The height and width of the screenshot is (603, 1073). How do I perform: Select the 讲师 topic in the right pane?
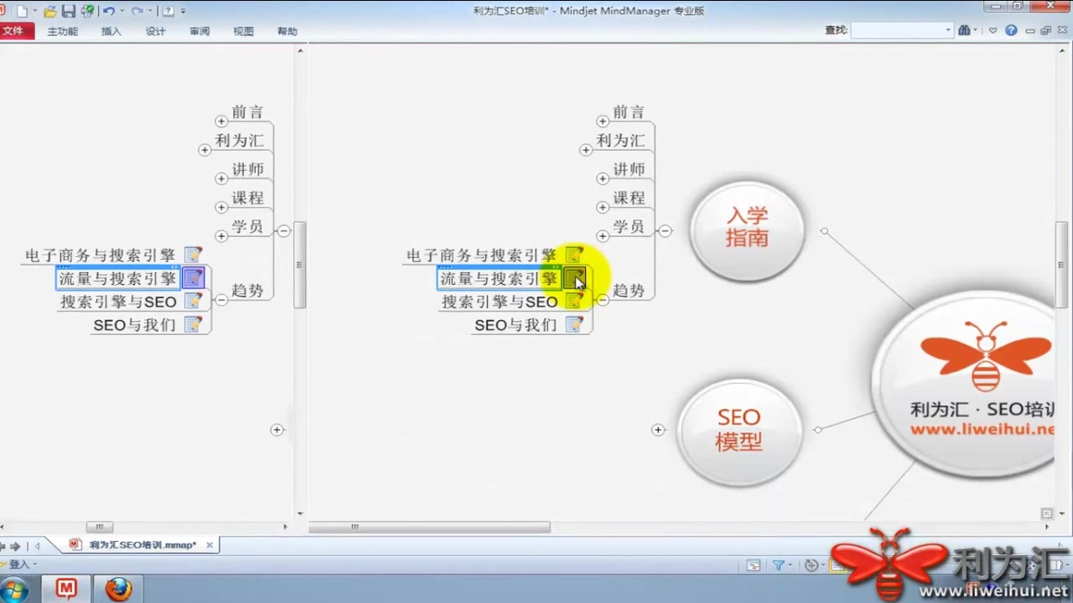629,169
